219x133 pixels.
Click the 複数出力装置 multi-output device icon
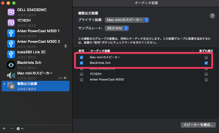pos(11,86)
